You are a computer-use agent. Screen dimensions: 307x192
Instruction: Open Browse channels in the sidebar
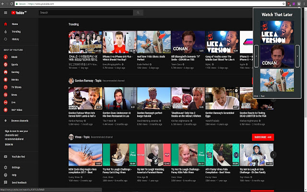tap(19, 120)
